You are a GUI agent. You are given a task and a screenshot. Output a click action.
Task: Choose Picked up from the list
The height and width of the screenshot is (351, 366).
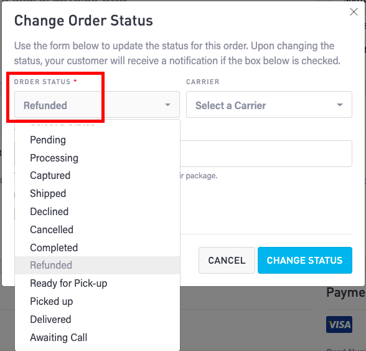tap(97, 301)
